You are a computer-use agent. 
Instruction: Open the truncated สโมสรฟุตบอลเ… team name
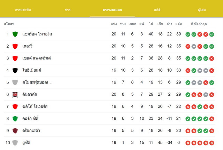pyautogui.click(x=37, y=82)
